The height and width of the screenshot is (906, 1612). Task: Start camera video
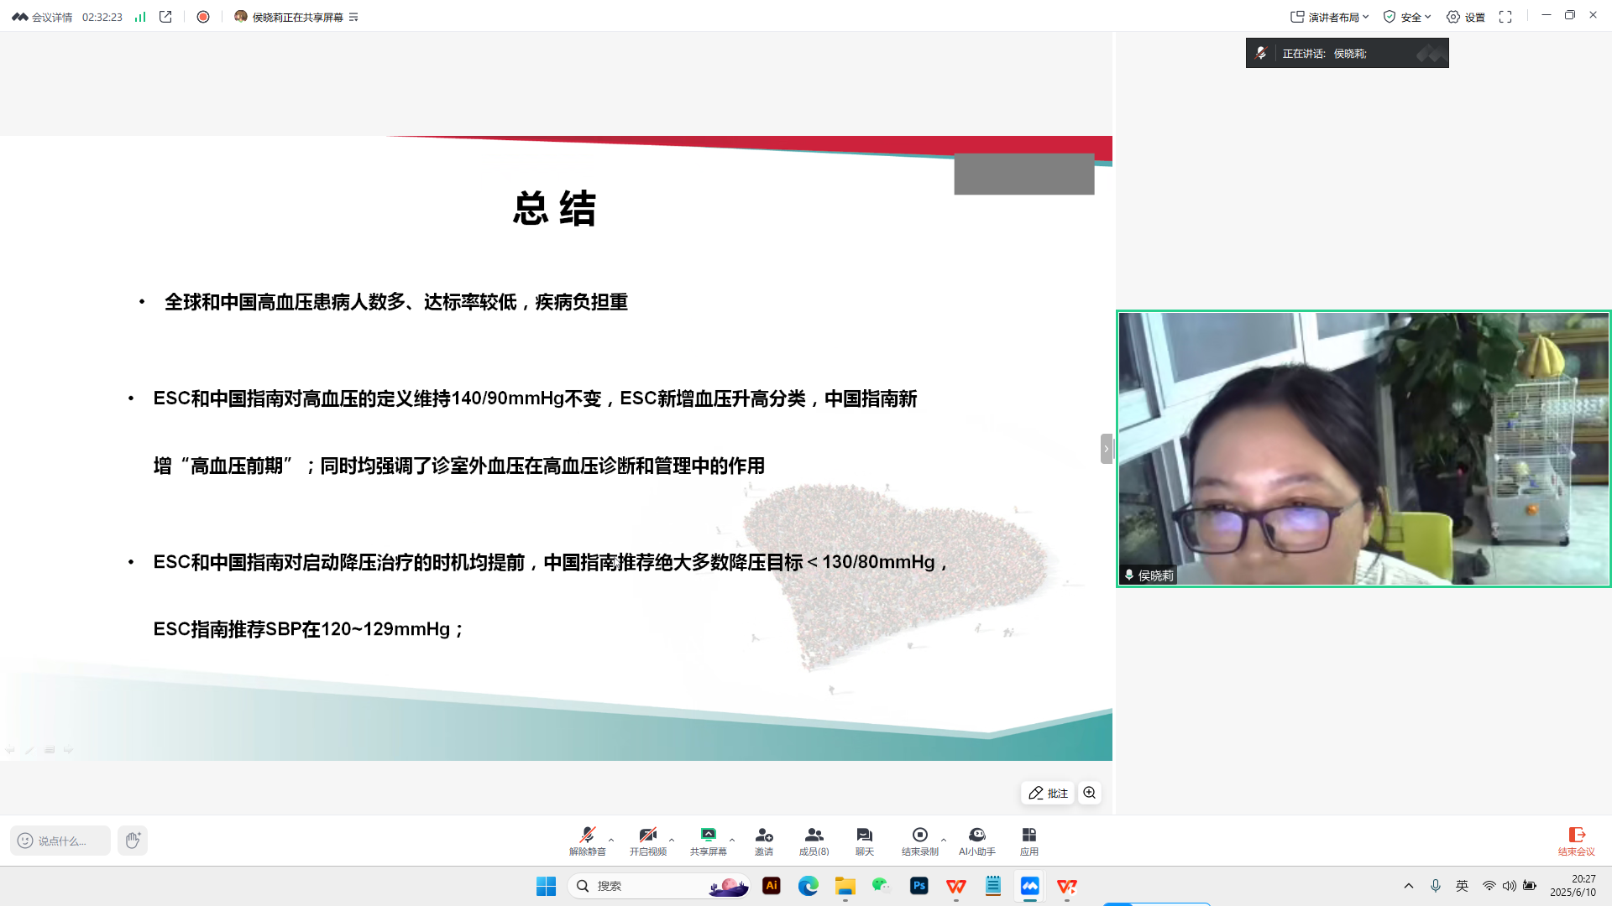649,839
